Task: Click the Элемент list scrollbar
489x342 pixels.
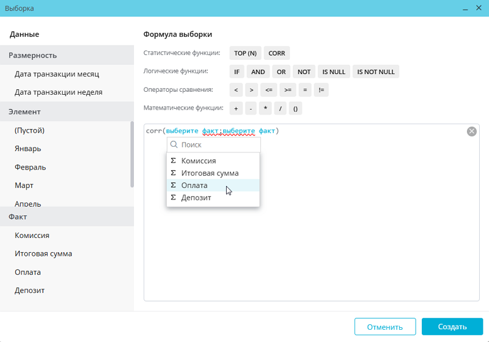Action: [132, 153]
